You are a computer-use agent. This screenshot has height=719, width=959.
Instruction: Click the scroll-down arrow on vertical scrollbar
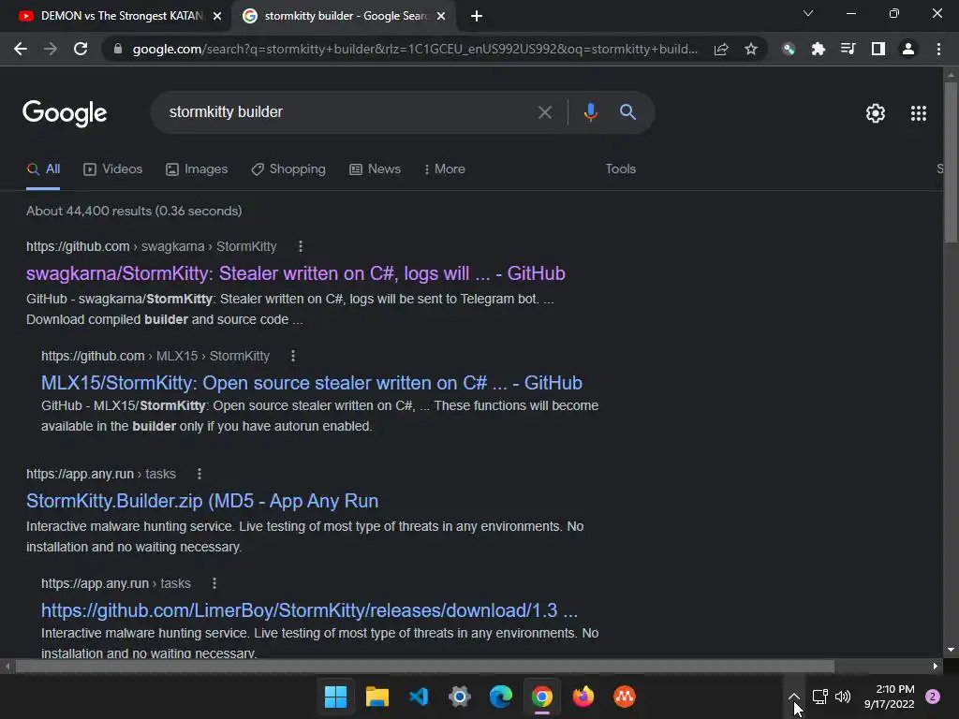pos(951,650)
